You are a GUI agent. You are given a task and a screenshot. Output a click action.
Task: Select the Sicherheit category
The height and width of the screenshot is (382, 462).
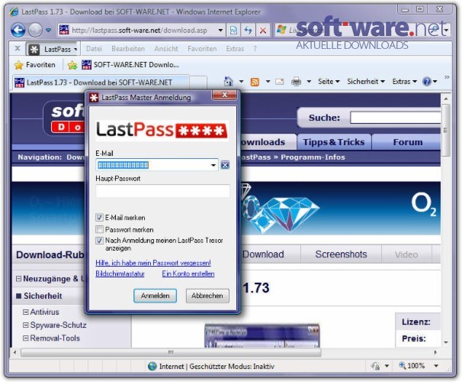coord(43,296)
